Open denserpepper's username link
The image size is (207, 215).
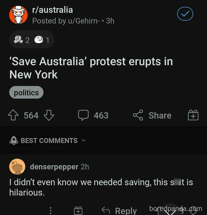[x=54, y=167]
